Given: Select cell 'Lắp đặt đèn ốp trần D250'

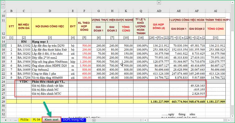Looking at the screenshot, I should [x=50, y=45].
